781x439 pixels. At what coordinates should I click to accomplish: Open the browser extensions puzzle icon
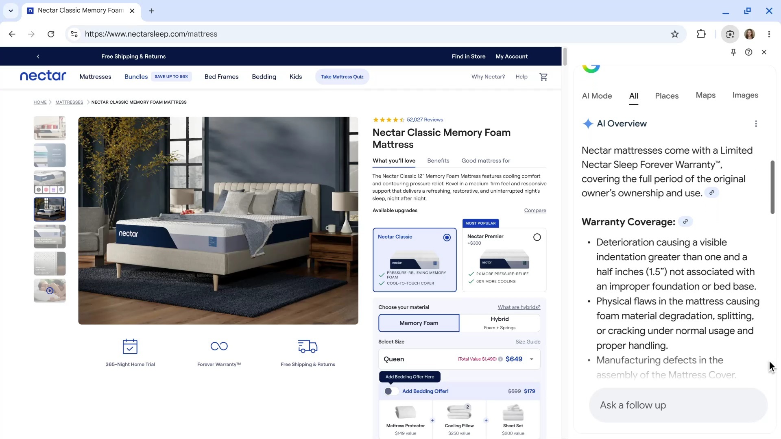pos(701,34)
